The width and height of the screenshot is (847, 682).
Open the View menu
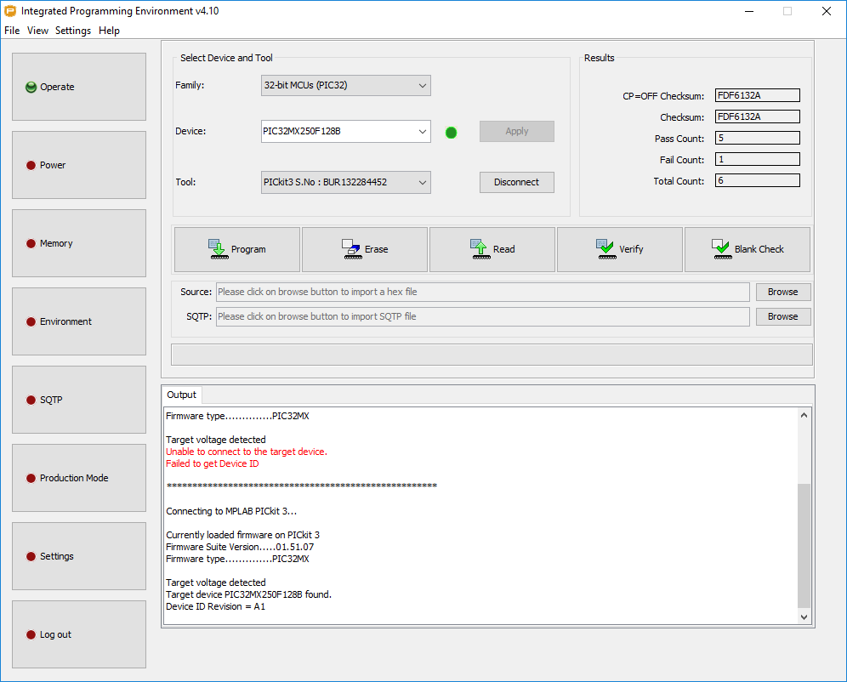(37, 31)
